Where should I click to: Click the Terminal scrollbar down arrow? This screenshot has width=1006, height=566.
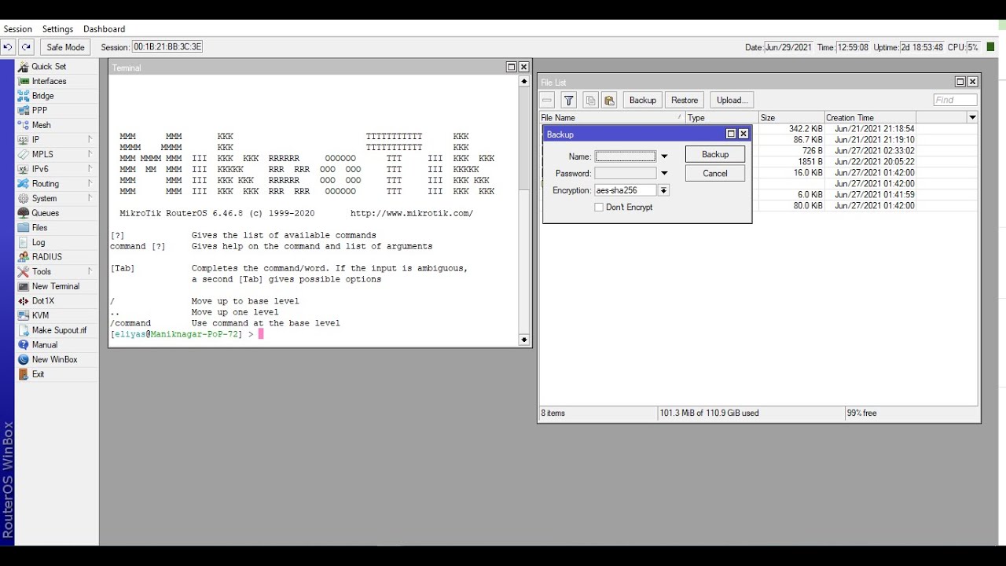pyautogui.click(x=524, y=340)
